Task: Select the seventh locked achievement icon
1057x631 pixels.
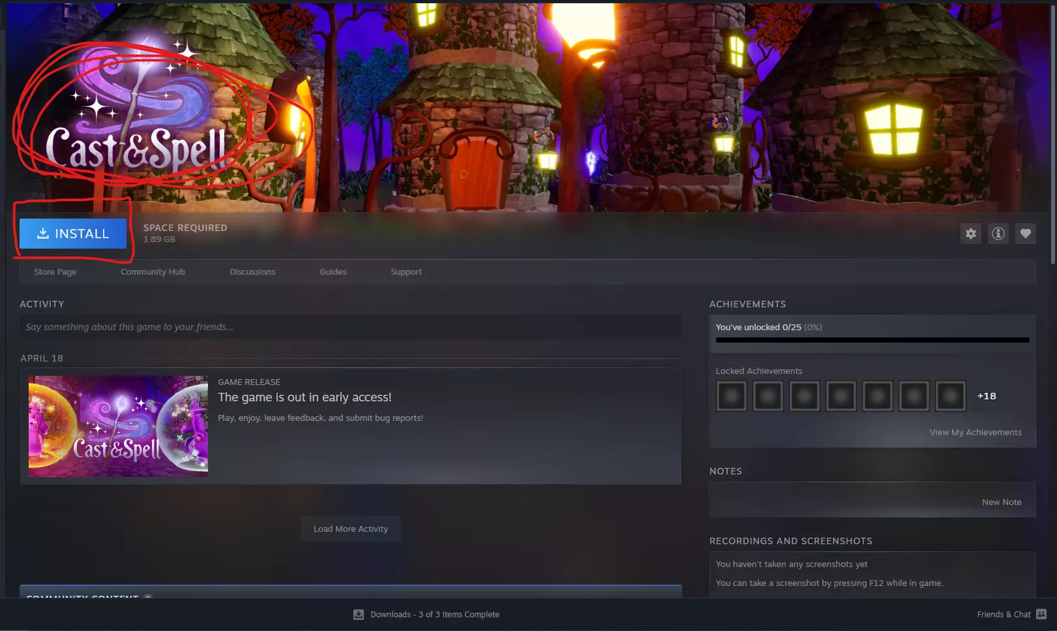Action: click(x=951, y=396)
